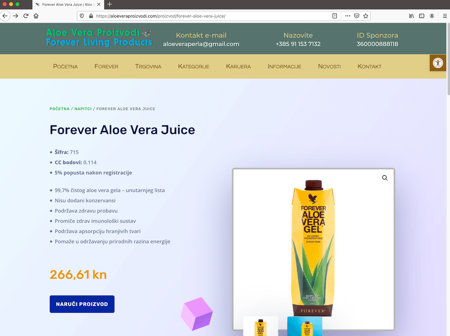Reload the current page
450x336 pixels.
point(26,16)
